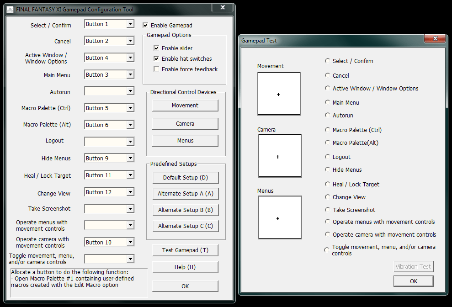
Task: Click the function description text box
Action: (x=79, y=283)
